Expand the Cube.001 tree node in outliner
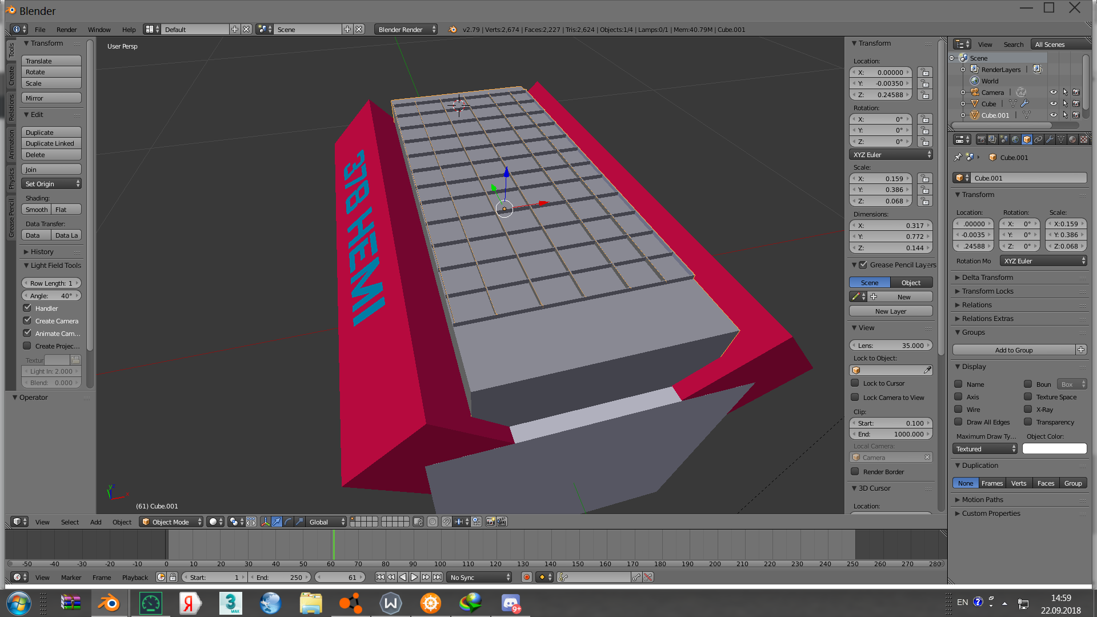This screenshot has height=617, width=1097. click(963, 115)
